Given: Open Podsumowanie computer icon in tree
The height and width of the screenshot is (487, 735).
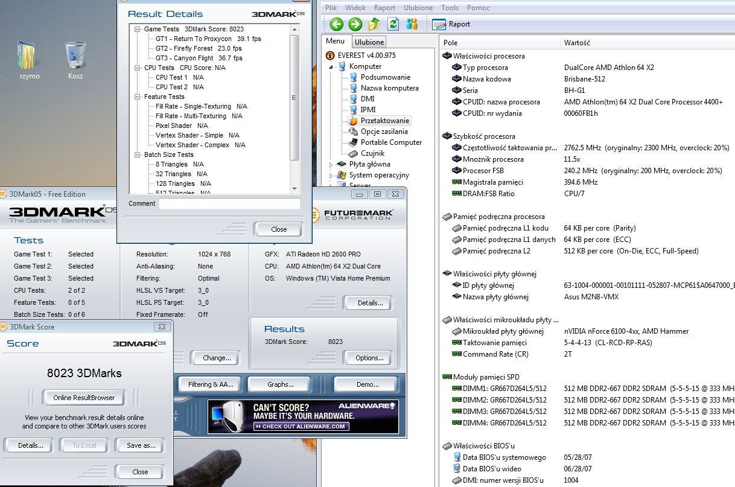Looking at the screenshot, I should point(354,77).
